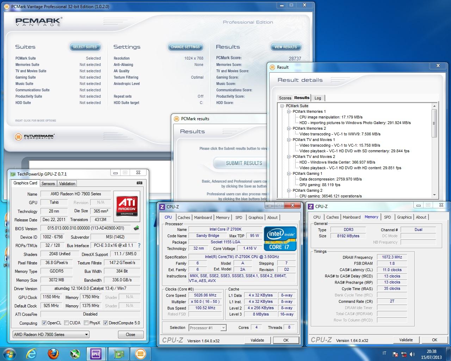Open the volume speaker tray icon
This screenshot has height=361, width=451.
[412, 354]
